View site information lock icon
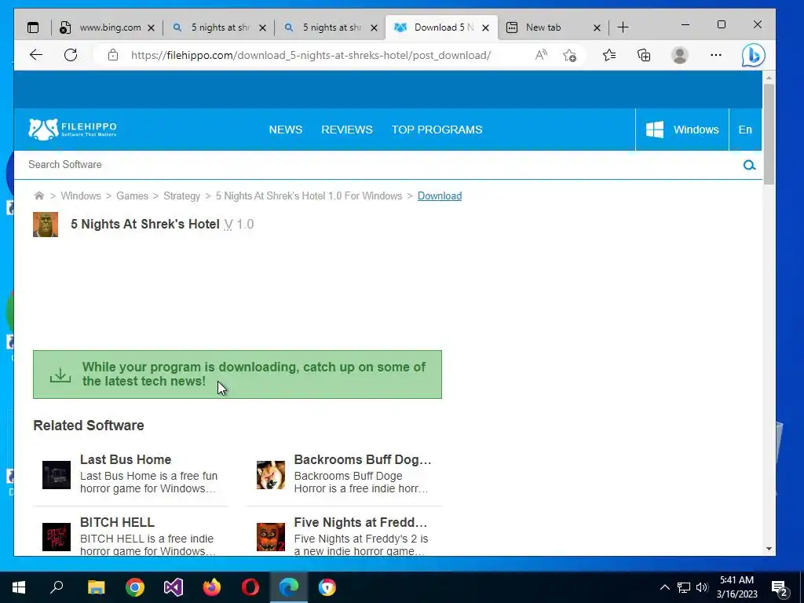This screenshot has width=804, height=603. (113, 55)
